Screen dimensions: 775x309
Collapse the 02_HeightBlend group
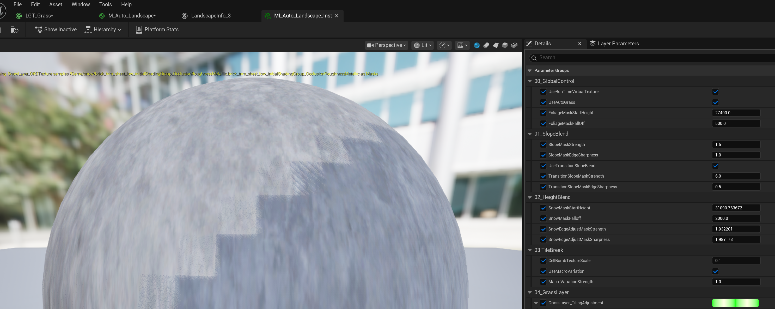(x=530, y=197)
